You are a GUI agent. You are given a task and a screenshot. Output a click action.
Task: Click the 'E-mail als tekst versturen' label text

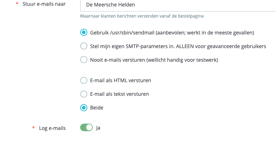pos(119,94)
